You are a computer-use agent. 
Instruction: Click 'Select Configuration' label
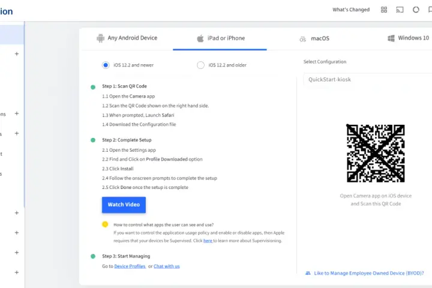pos(325,62)
